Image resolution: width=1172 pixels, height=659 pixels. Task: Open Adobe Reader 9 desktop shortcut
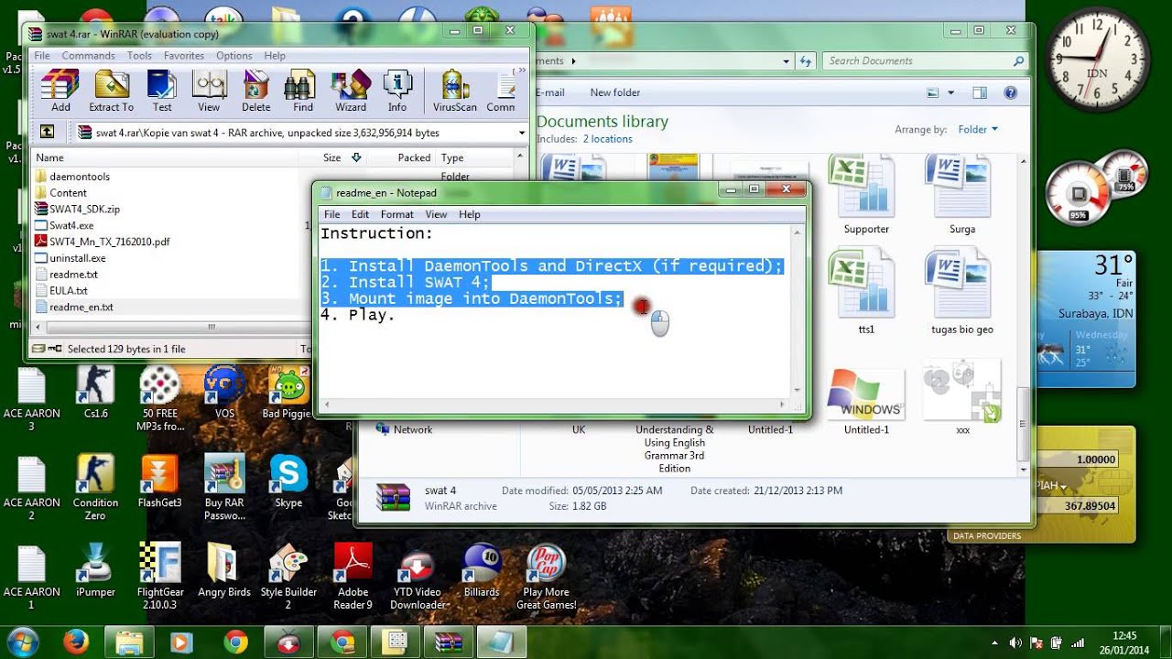pos(353,577)
